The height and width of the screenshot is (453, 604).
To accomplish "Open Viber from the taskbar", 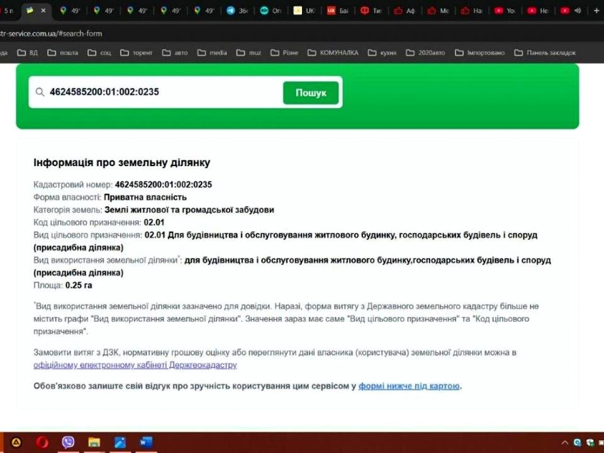I will (68, 442).
